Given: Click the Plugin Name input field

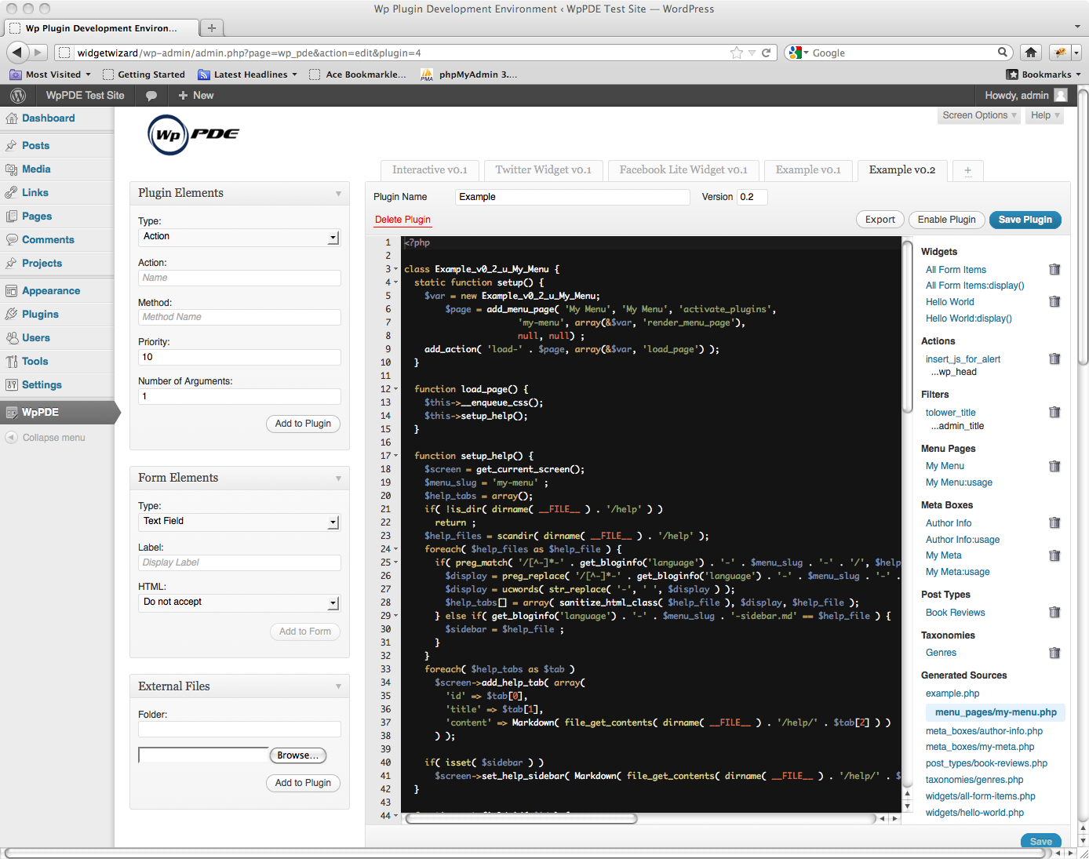Looking at the screenshot, I should click(572, 197).
